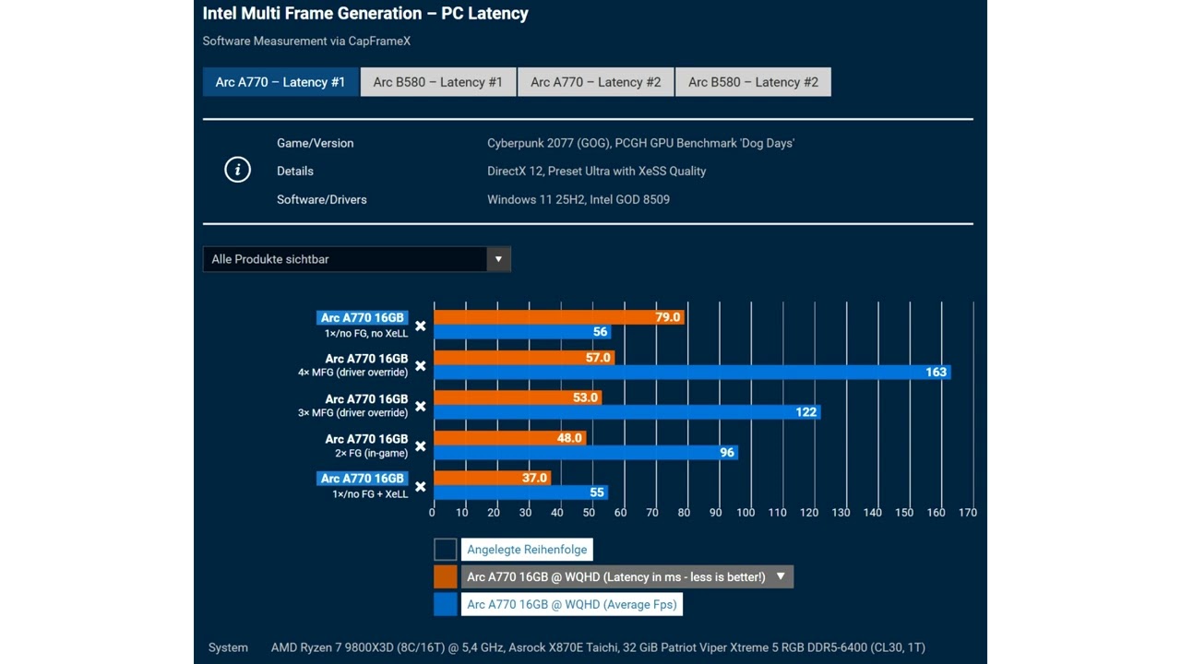Remove the 3× MFG driver override row
The width and height of the screenshot is (1181, 664).
tap(421, 406)
